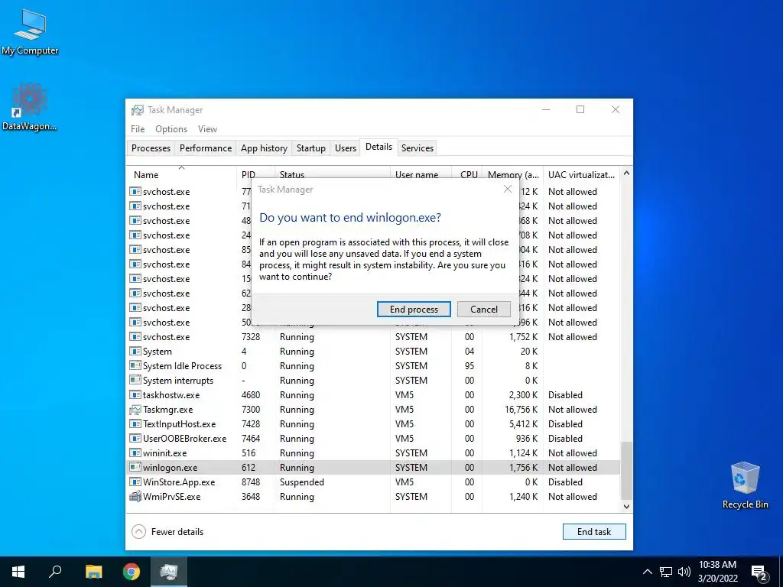Open the DataWagon desktop shortcut
Viewport: 783px width, 587px height.
[x=30, y=107]
